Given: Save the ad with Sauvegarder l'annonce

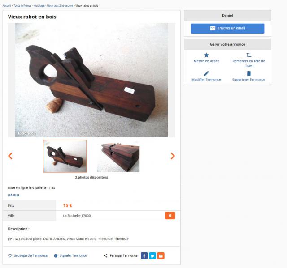Looking at the screenshot, I should point(28,255).
